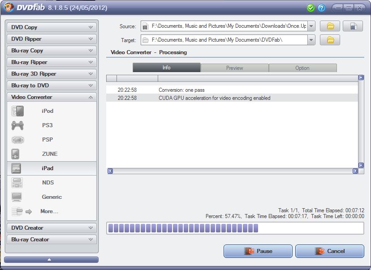Screen dimensions: 371x270
Task: Click the 'Task 1/1, Total Time Elapsed' status text
Action: [x=321, y=210]
